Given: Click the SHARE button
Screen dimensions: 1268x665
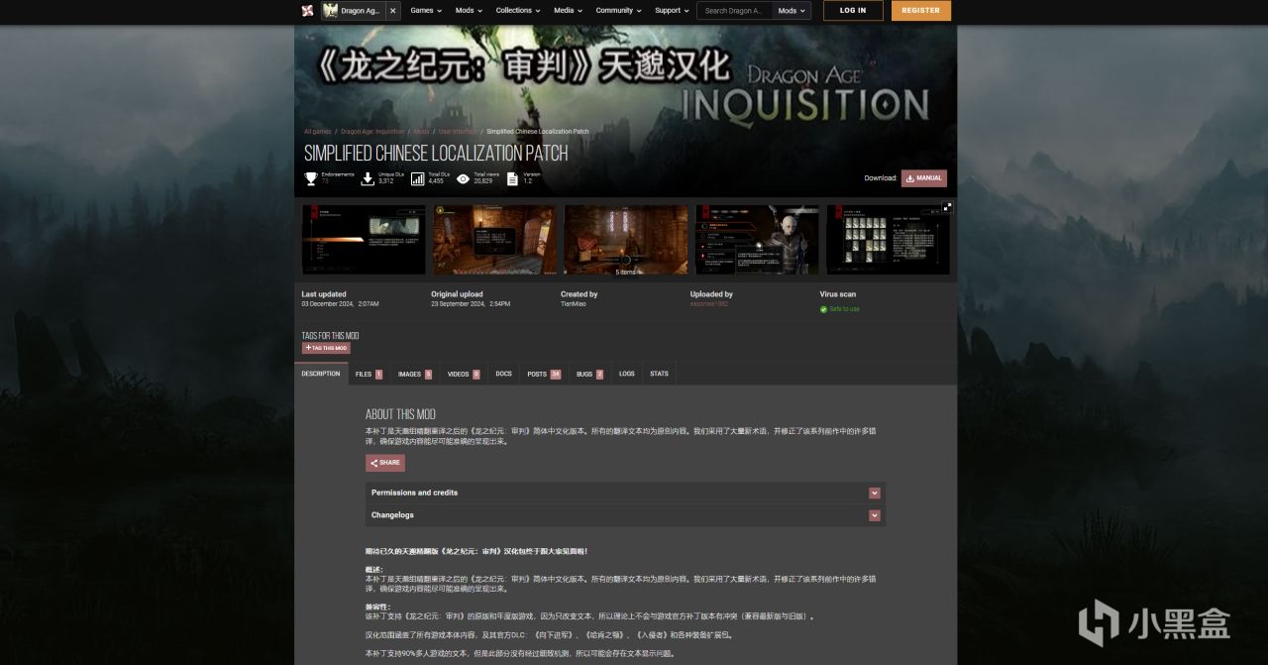Looking at the screenshot, I should click(385, 463).
